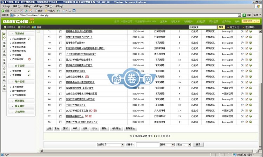Switch to the 系统 vertical sidebar tab
Image resolution: width=263 pixels, height=157 pixels.
[x=4, y=87]
